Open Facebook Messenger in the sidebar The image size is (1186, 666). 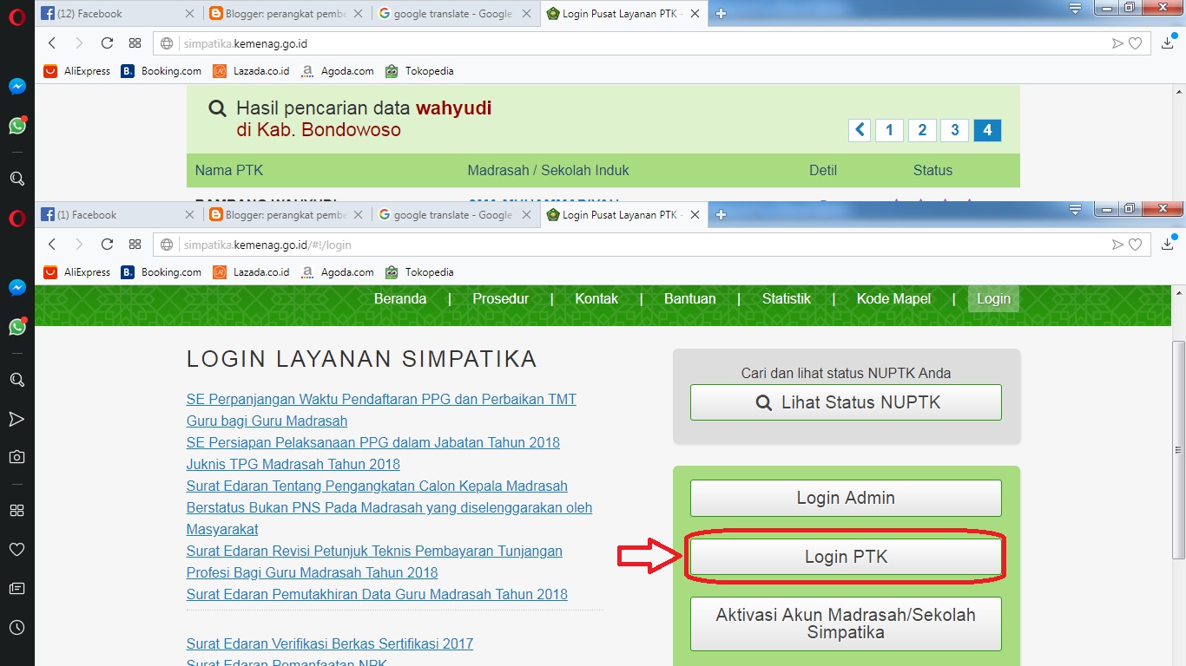click(x=17, y=288)
